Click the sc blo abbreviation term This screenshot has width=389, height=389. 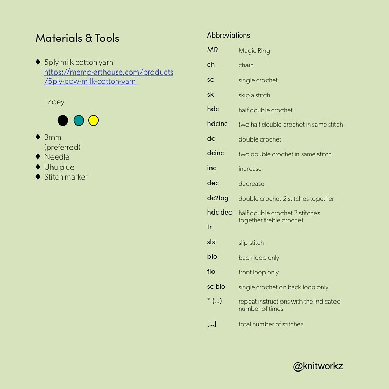click(x=216, y=286)
